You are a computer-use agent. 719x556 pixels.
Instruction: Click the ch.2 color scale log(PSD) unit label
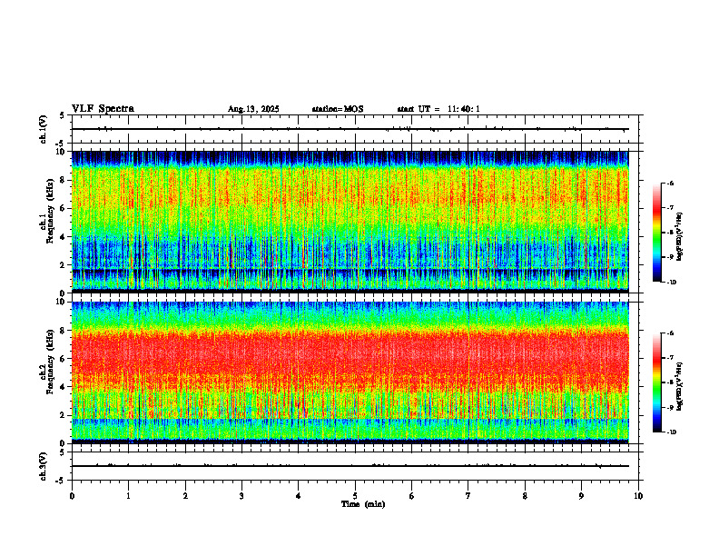click(x=680, y=386)
